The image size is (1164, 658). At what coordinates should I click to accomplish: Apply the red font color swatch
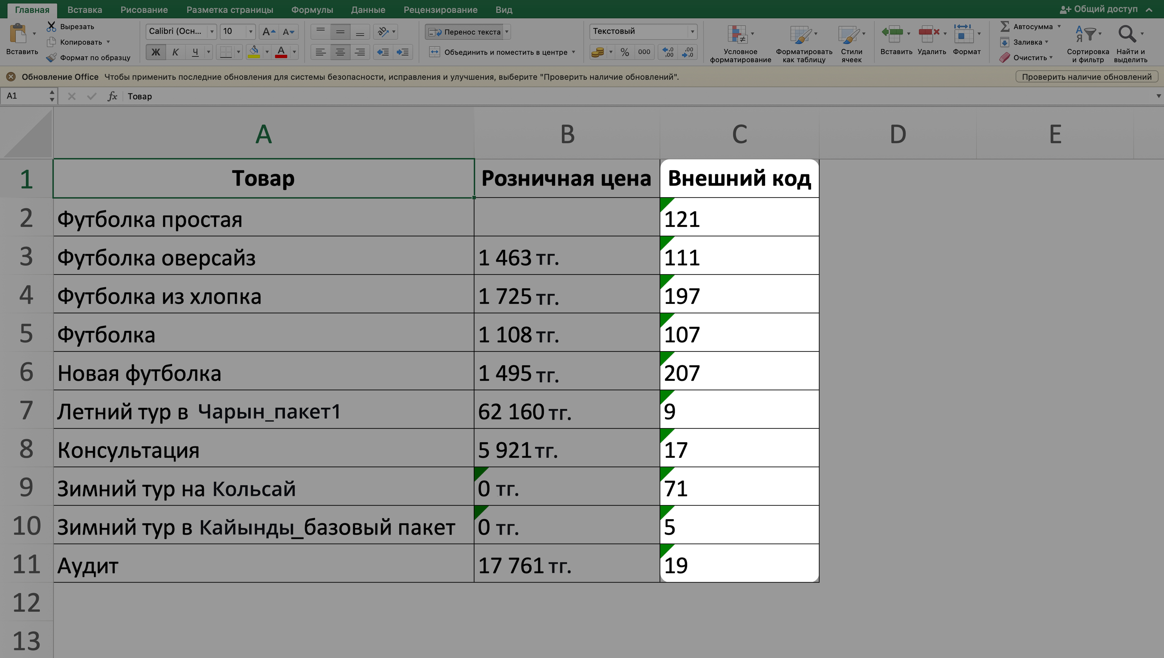(281, 52)
